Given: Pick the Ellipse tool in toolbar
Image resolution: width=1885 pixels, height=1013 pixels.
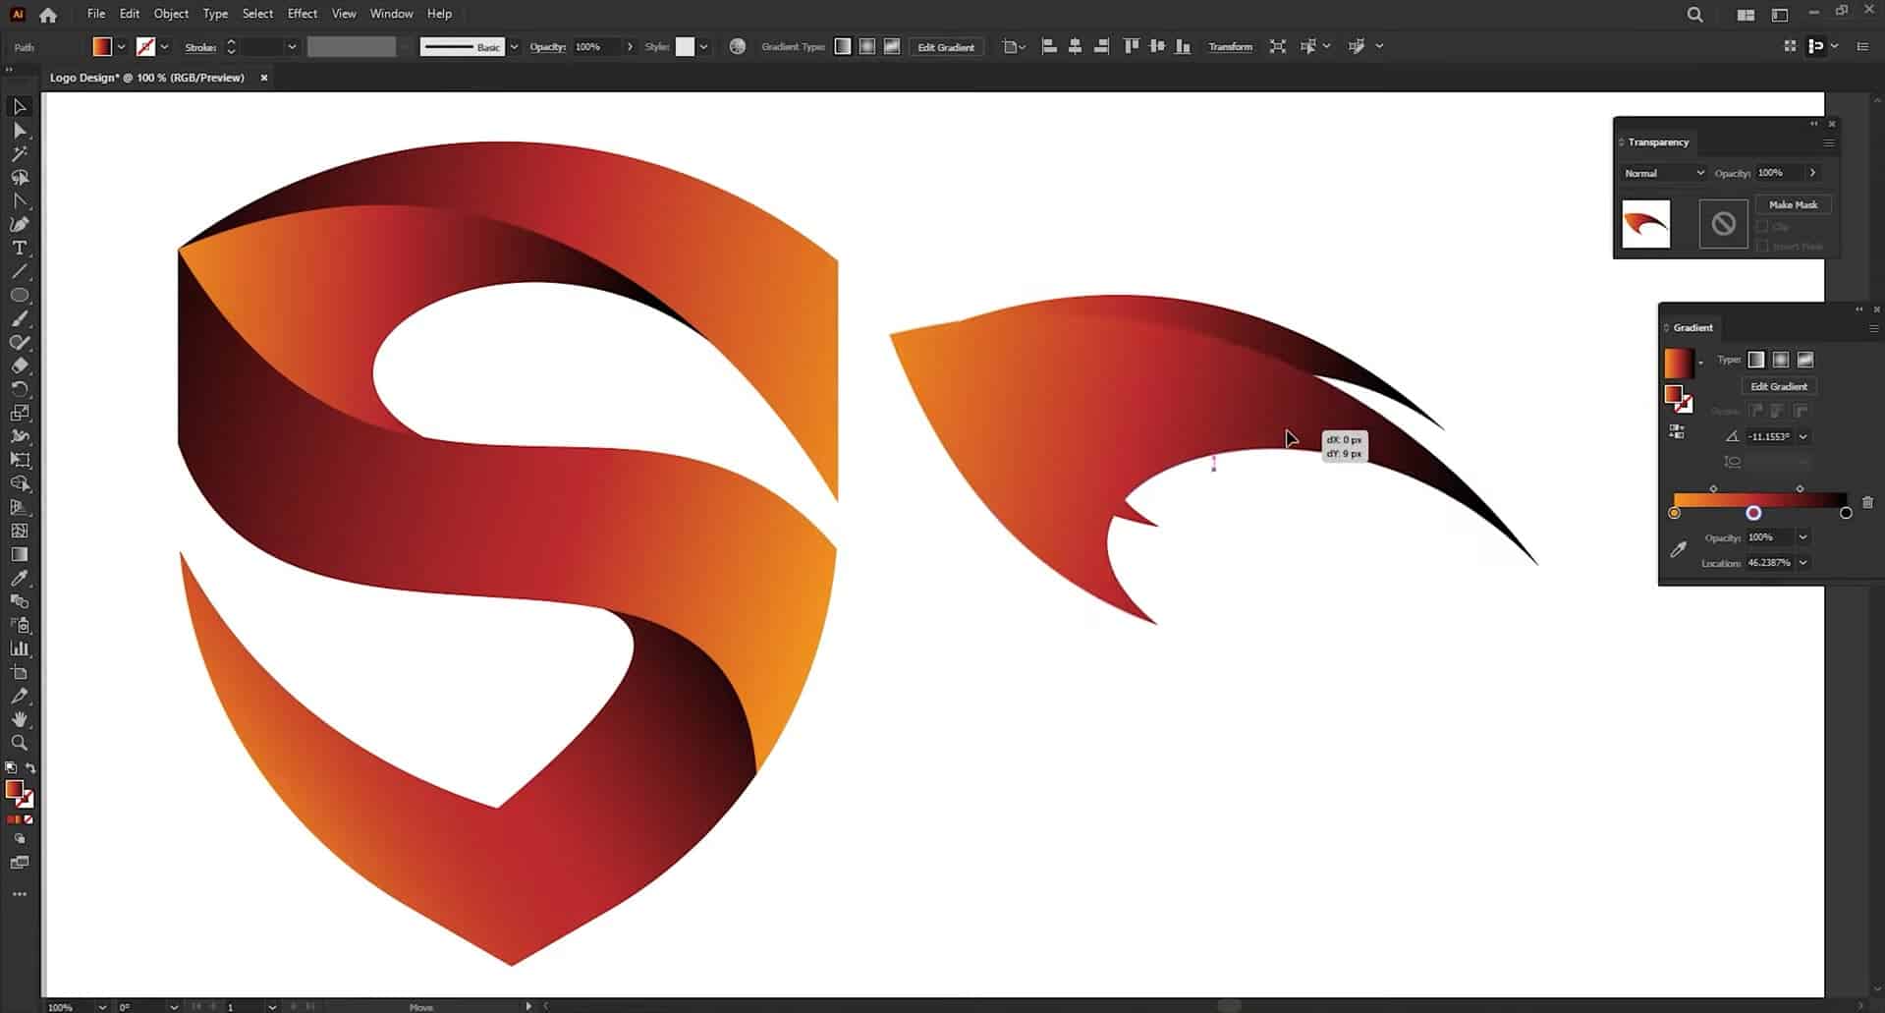Looking at the screenshot, I should [x=19, y=296].
